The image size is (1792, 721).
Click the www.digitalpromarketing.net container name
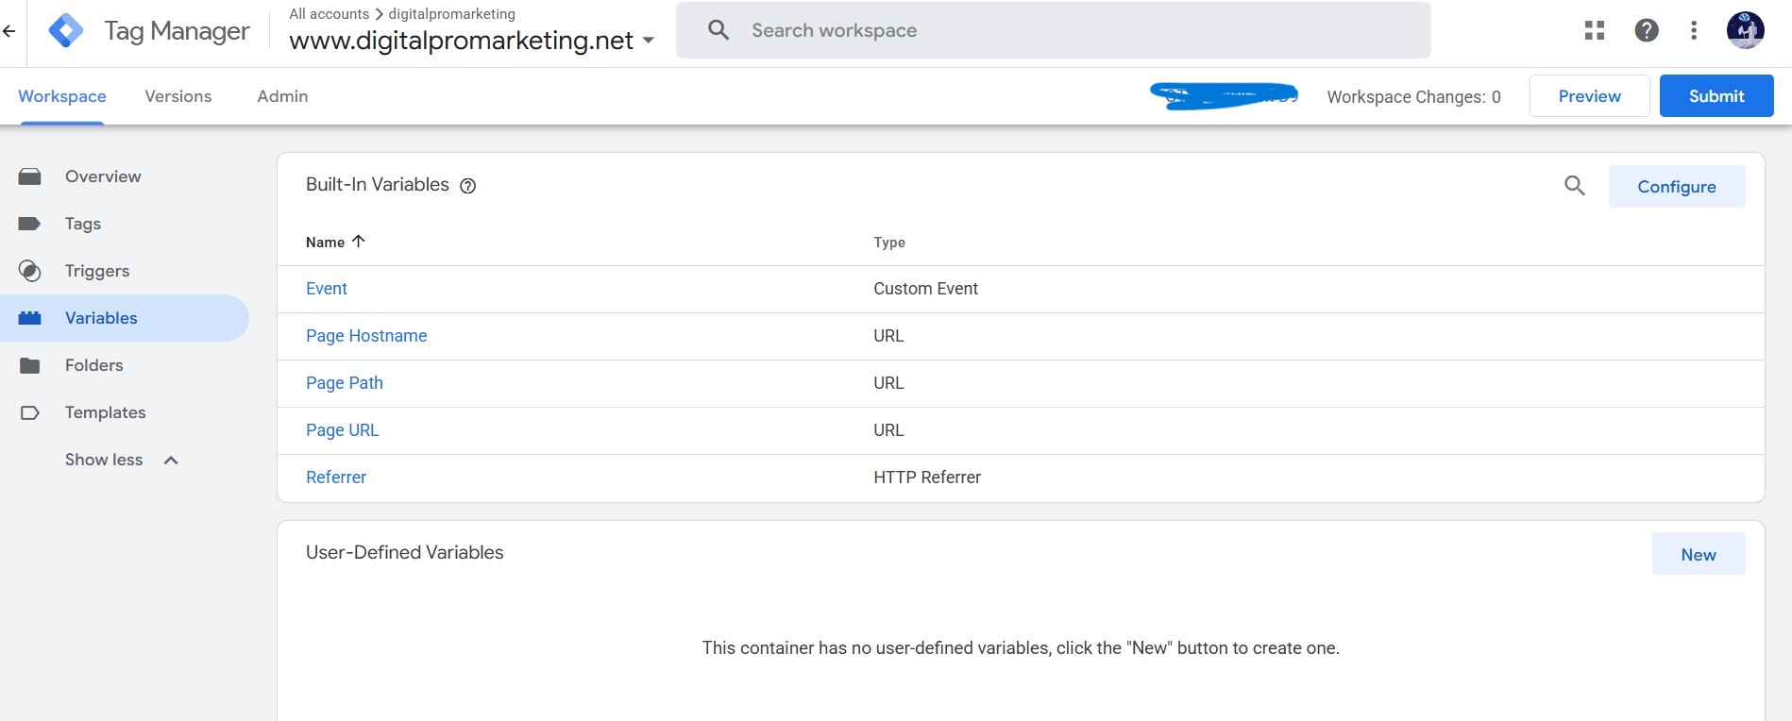tap(461, 41)
